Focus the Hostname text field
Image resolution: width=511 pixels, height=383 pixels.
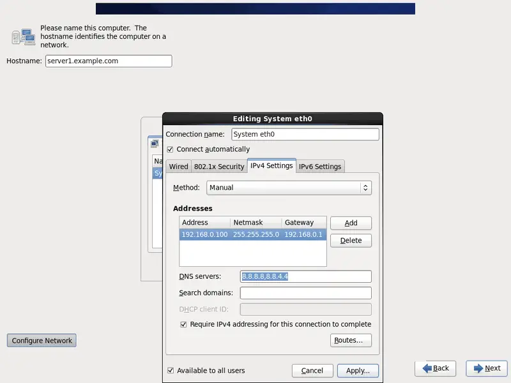pos(109,61)
